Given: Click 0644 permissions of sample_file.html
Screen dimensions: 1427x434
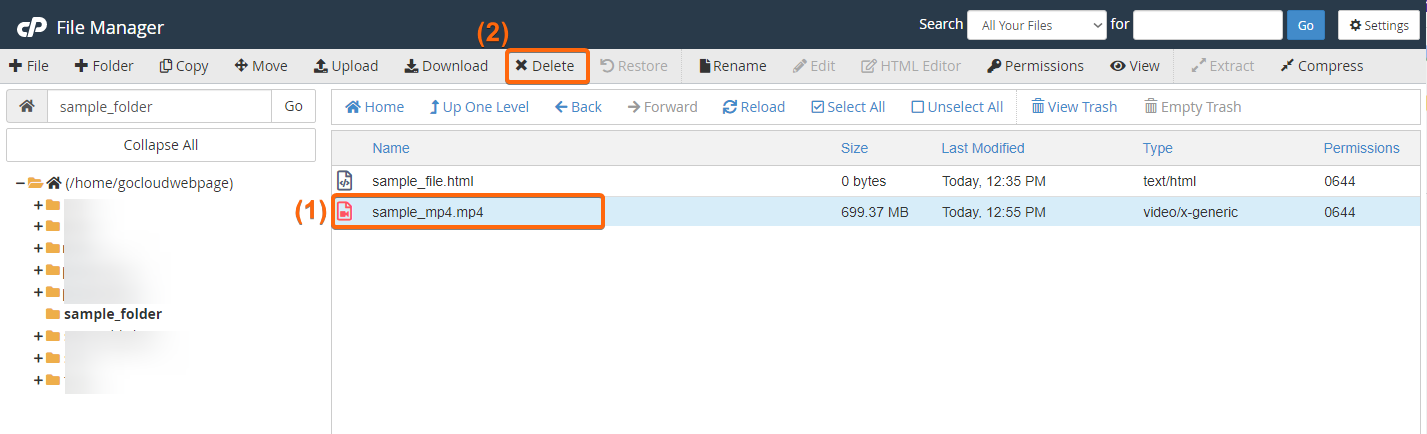Looking at the screenshot, I should (1340, 181).
